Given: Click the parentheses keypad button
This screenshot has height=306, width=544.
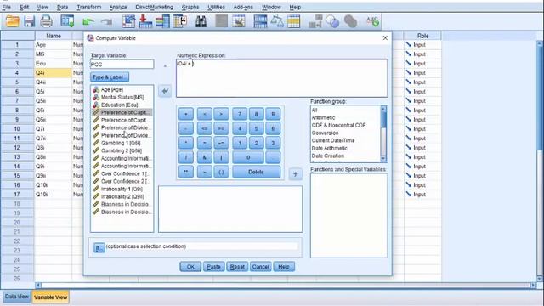Looking at the screenshot, I should pyautogui.click(x=221, y=172).
